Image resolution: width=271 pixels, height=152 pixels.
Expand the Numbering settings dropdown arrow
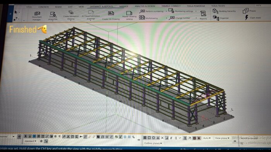pos(196,11)
